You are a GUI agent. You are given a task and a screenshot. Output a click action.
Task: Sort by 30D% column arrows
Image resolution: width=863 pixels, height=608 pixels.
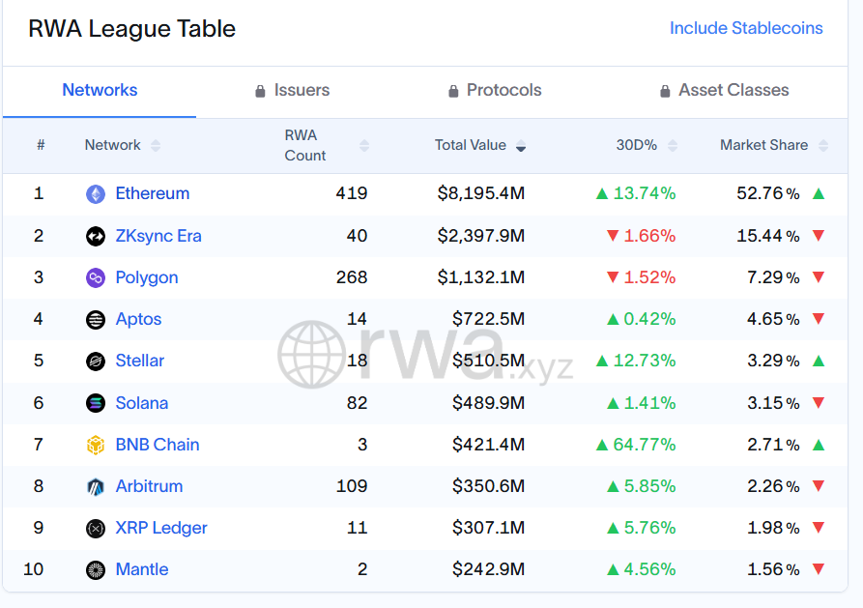[672, 145]
